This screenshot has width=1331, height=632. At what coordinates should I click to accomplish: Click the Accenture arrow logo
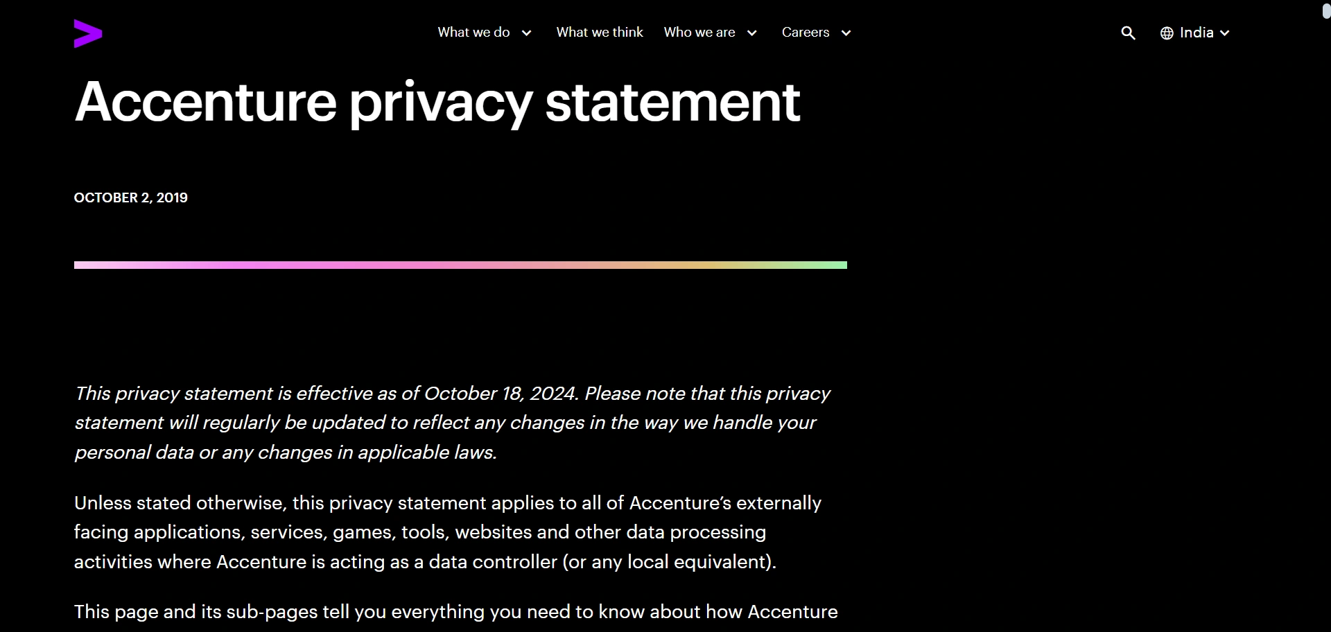(x=88, y=33)
